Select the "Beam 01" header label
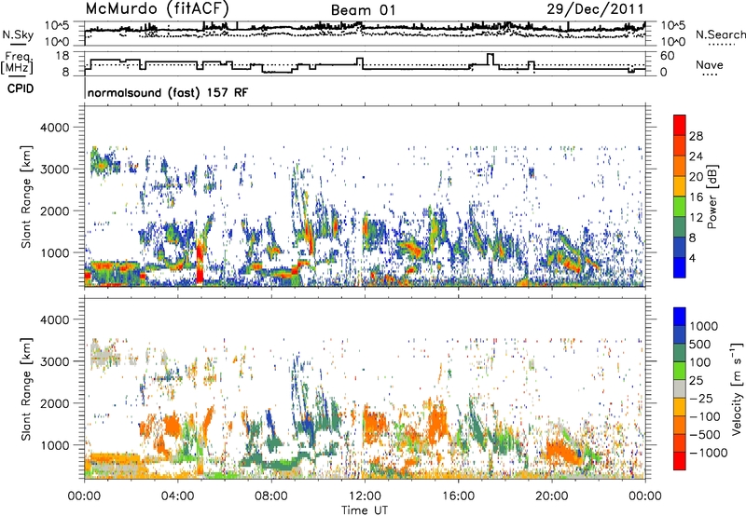The image size is (746, 516). tap(363, 10)
